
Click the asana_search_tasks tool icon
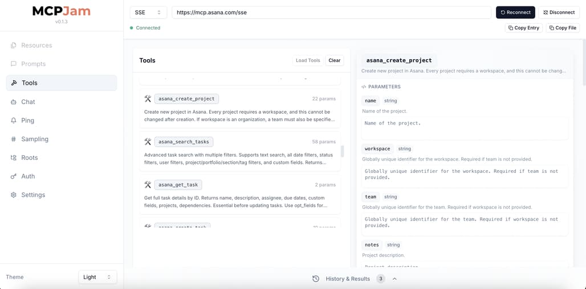click(148, 142)
